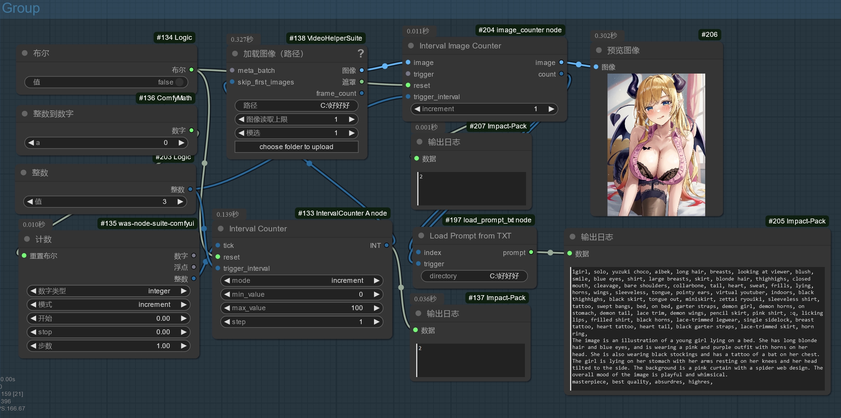Open the mode increment dropdown in Interval Counter
Image resolution: width=841 pixels, height=418 pixels.
pos(302,281)
